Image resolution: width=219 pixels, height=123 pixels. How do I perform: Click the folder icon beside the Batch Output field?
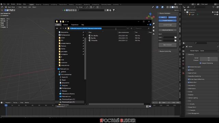pos(176,40)
